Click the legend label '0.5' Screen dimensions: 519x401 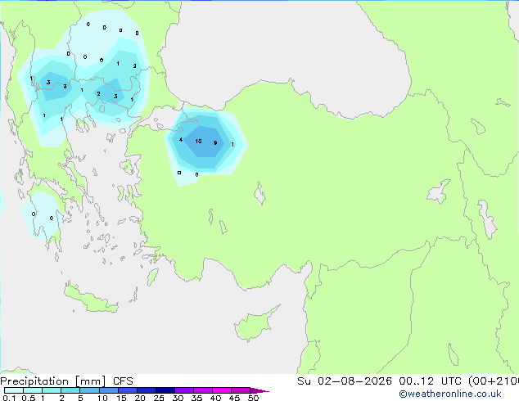pos(28,398)
